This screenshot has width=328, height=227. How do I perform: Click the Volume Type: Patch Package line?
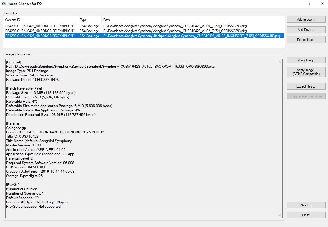click(29, 75)
